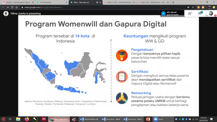Screen dimensions: 217x122
Task: Click the Bluetooth tray icon
Action: [x=186, y=119]
